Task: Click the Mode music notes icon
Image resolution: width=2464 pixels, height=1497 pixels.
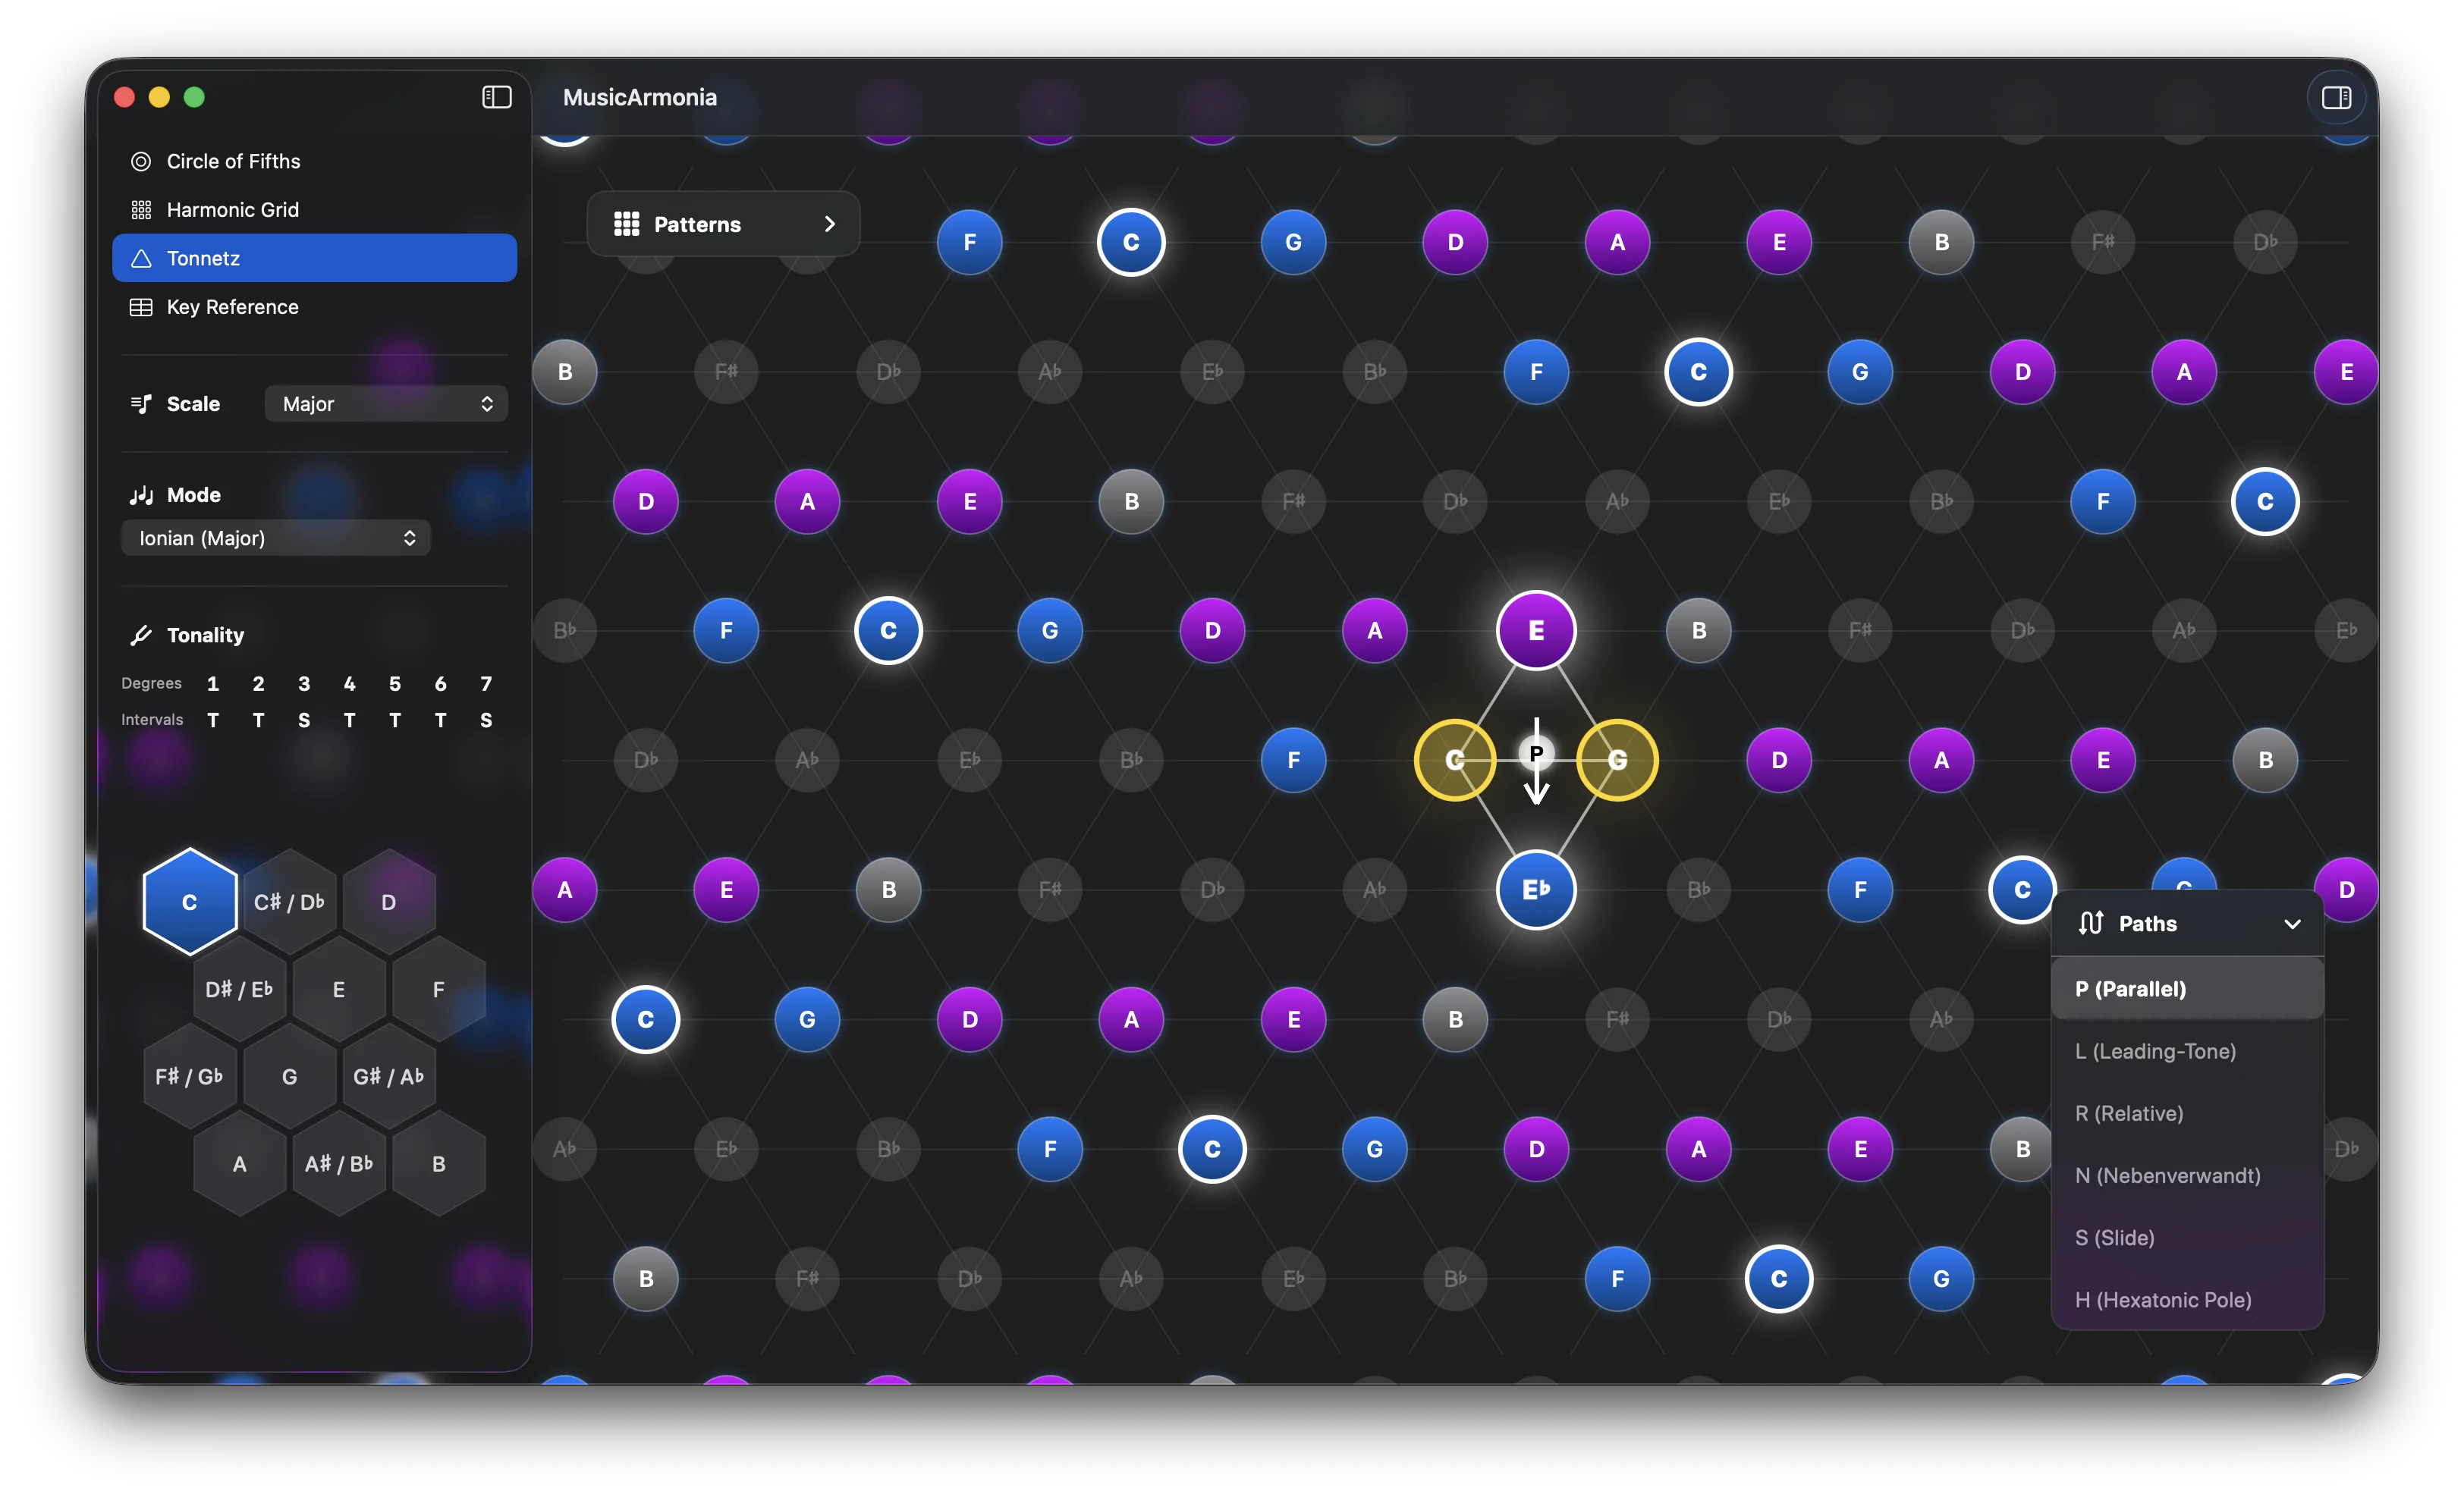Action: coord(141,494)
